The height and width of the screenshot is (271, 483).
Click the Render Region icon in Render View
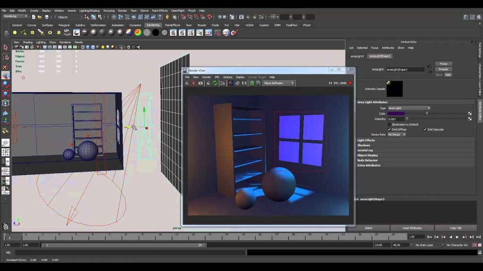193,83
